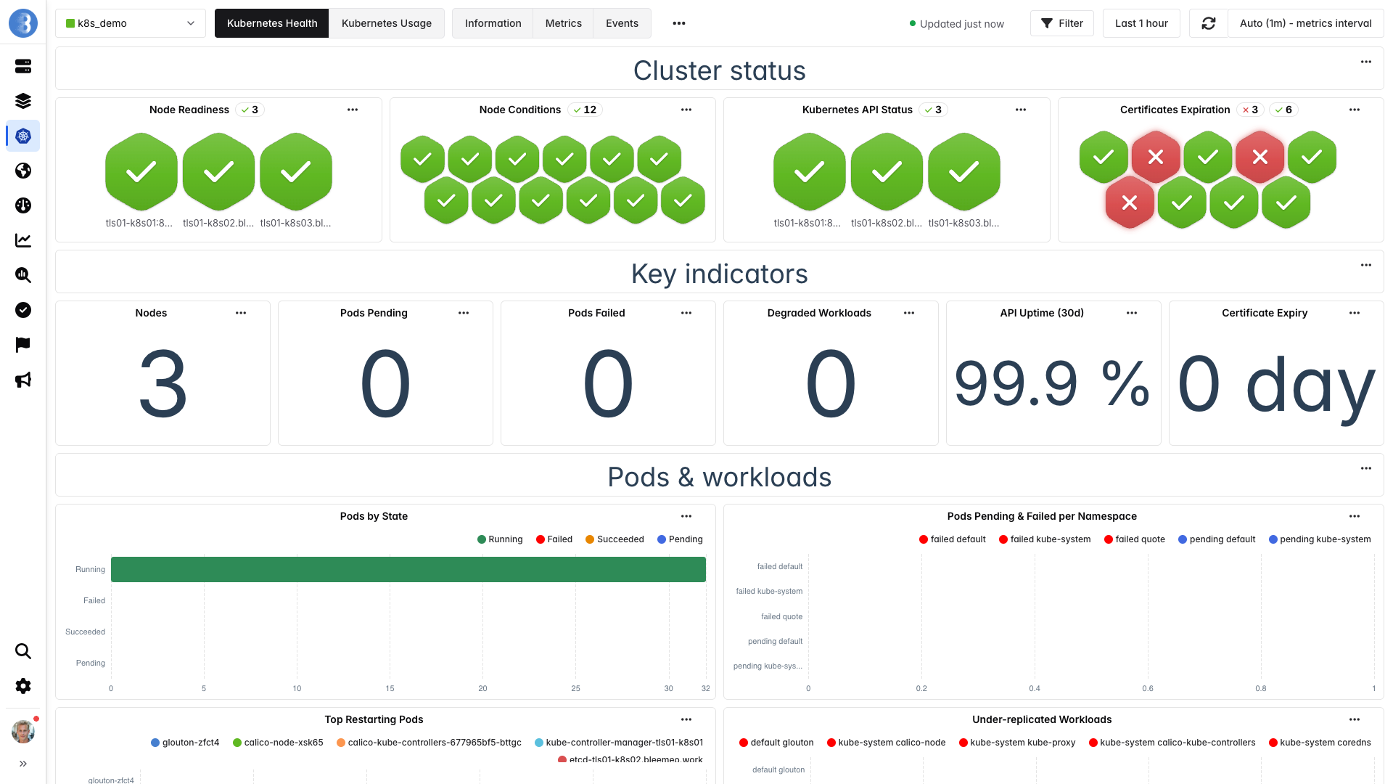Open the layers stack icon in sidebar
The height and width of the screenshot is (784, 1393).
[23, 101]
